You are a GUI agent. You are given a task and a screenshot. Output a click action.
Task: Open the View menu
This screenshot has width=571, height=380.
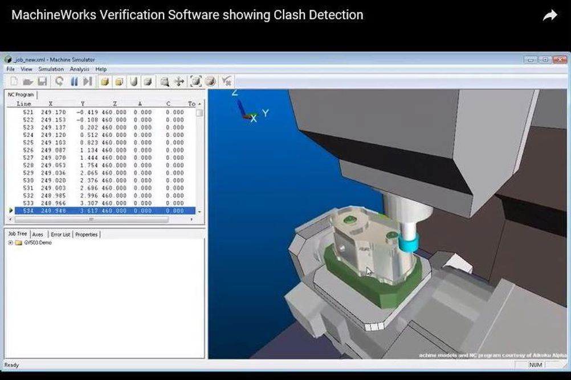pyautogui.click(x=26, y=69)
